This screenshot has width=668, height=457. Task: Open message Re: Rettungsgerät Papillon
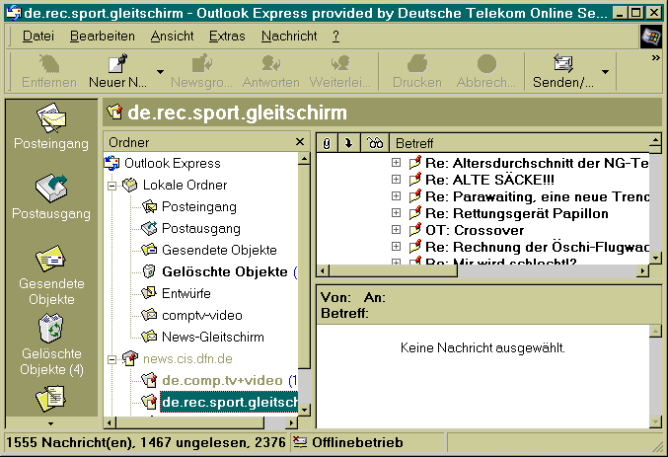click(517, 213)
